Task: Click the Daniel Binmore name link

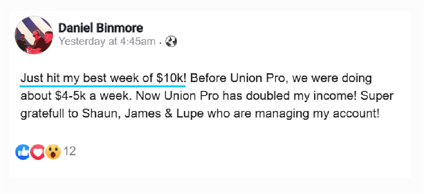Action: 101,28
